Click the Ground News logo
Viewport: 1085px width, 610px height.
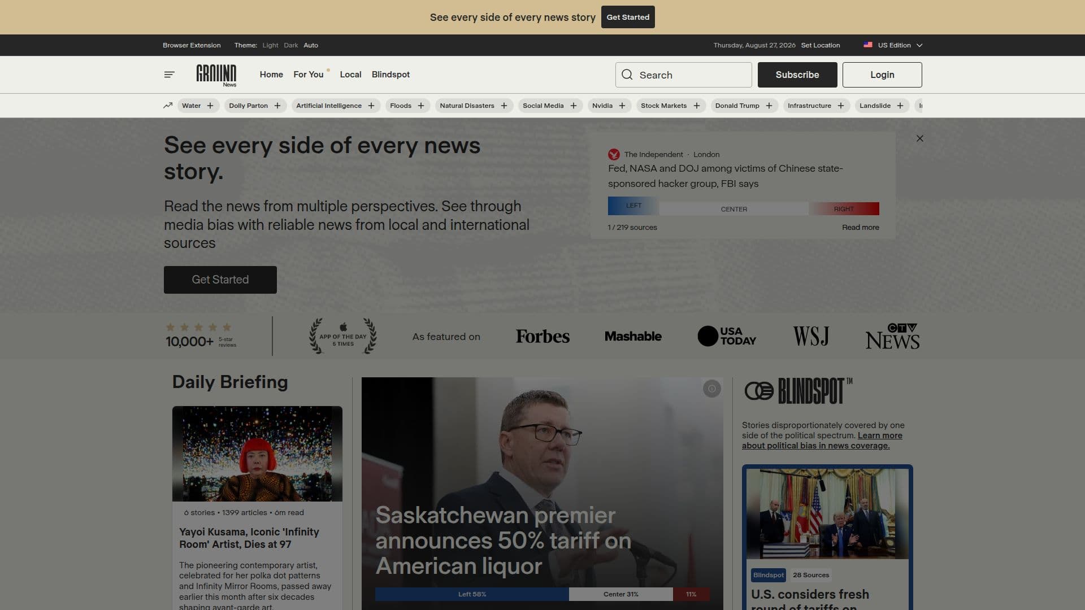216,75
